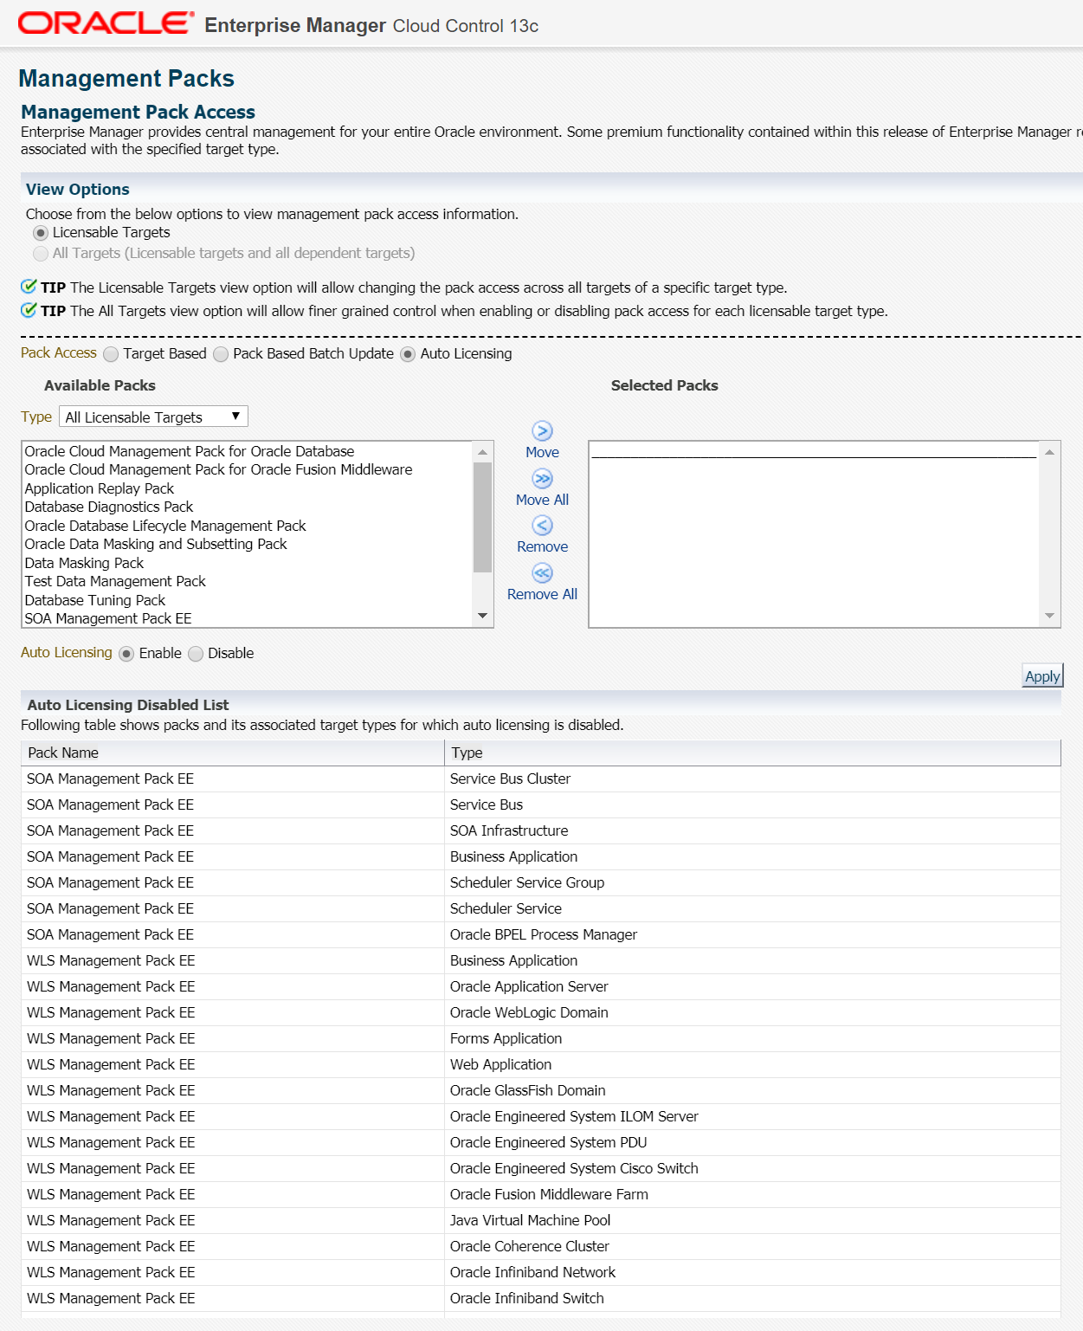Click the Oracle logo
Viewport: 1083px width, 1331px height.
106,23
